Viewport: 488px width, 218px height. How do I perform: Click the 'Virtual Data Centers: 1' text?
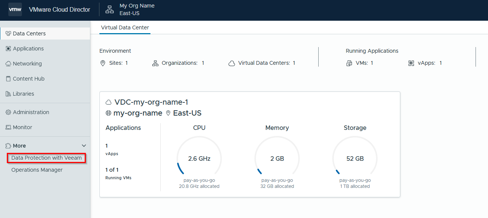coord(267,63)
